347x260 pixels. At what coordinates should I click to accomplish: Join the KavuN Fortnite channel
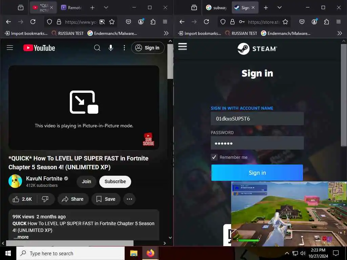pyautogui.click(x=86, y=181)
